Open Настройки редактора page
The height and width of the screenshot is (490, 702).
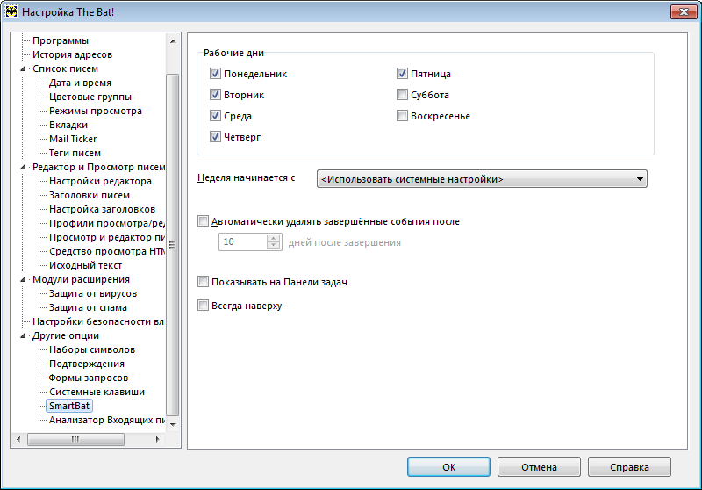point(100,181)
